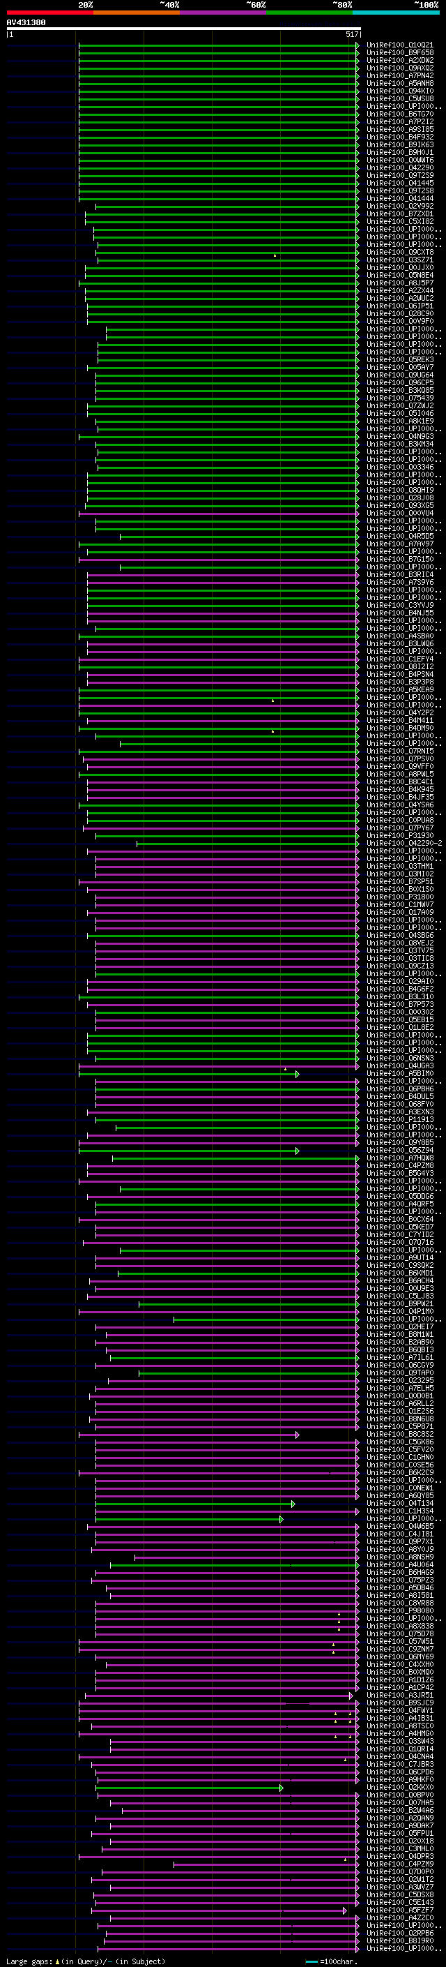Open the UniRef100_A7PN42 hit label
The width and height of the screenshot is (446, 1967).
pyautogui.click(x=399, y=75)
